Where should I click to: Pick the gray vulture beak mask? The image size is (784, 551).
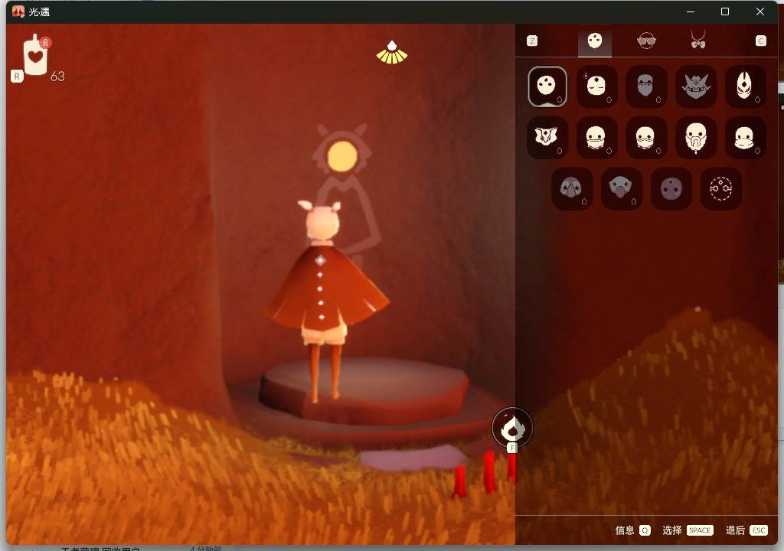(x=622, y=188)
